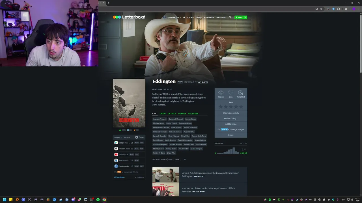Click the Google Play service icon
362x203 pixels.
[x=116, y=143]
